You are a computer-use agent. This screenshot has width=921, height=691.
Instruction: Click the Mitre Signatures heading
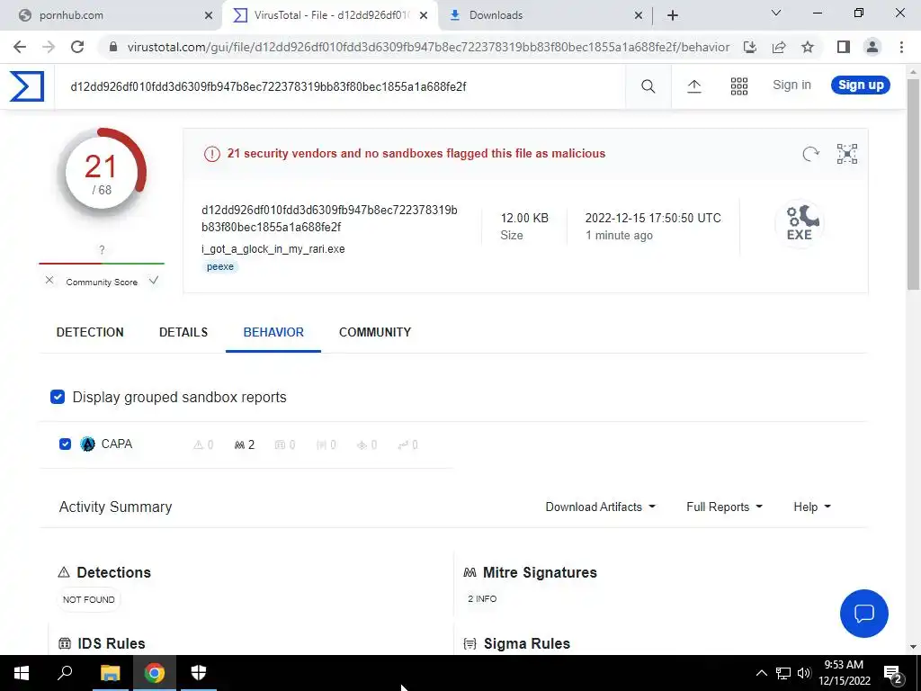[540, 572]
